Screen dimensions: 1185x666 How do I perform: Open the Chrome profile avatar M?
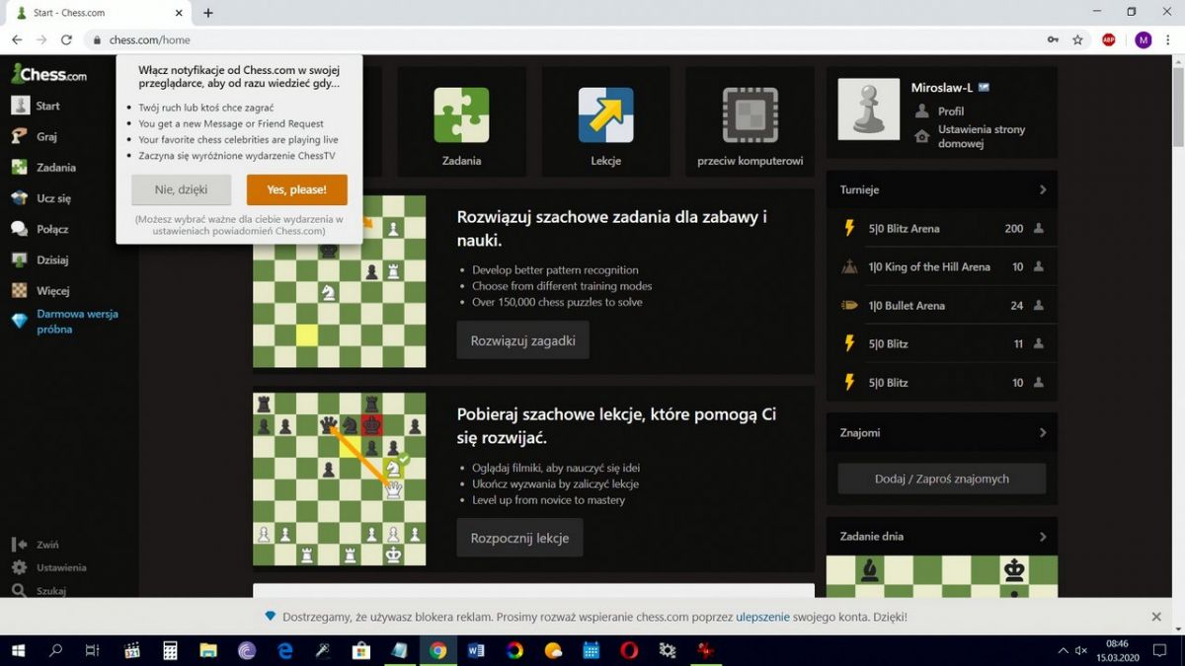coord(1144,39)
